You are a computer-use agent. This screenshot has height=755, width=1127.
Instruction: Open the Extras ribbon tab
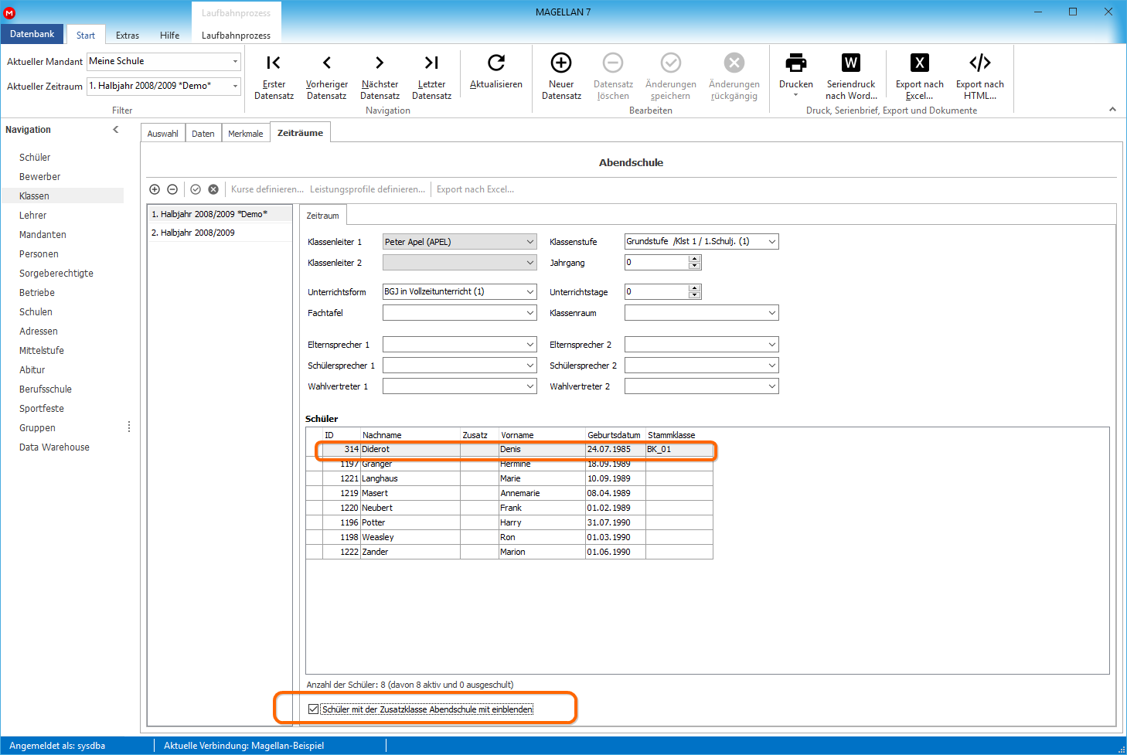pos(128,36)
